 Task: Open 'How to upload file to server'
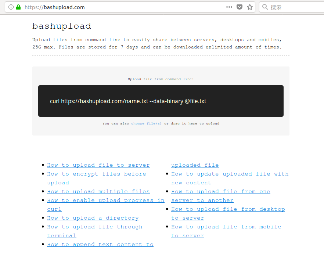pyautogui.click(x=98, y=165)
